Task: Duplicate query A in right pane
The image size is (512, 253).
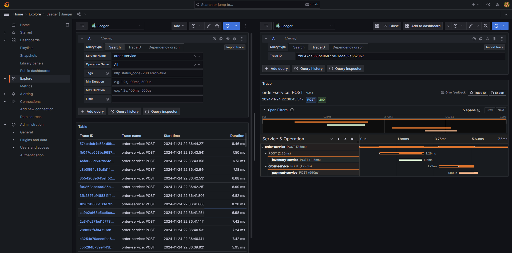Action: point(481,39)
